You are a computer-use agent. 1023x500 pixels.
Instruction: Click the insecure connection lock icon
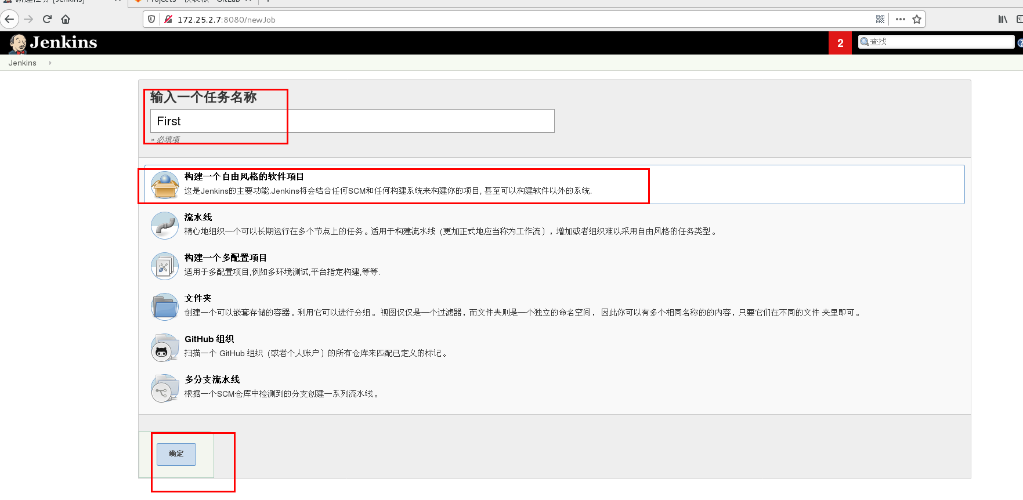[x=168, y=19]
